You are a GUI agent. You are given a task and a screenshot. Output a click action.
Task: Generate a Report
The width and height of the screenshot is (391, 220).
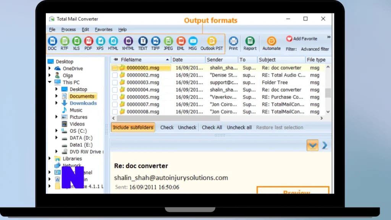point(250,44)
